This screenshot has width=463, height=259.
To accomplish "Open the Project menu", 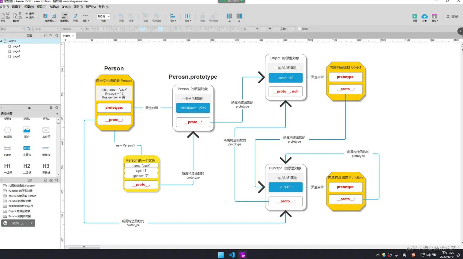I will [x=42, y=7].
